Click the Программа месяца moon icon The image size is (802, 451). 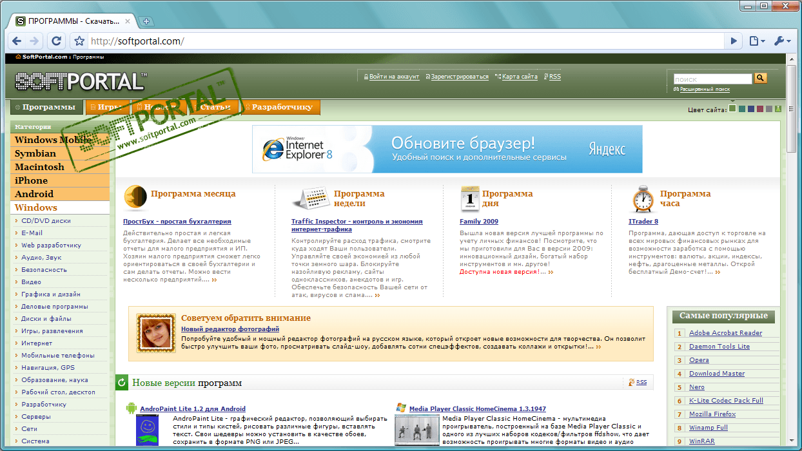coord(136,198)
